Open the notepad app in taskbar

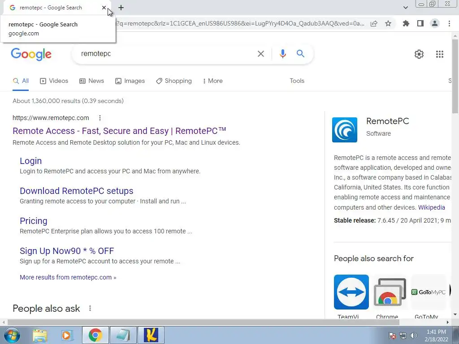click(x=123, y=335)
